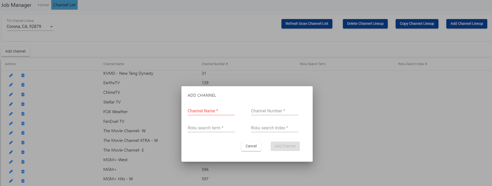Go to the Home tab
Viewport: 492px width, 186px height.
(43, 5)
